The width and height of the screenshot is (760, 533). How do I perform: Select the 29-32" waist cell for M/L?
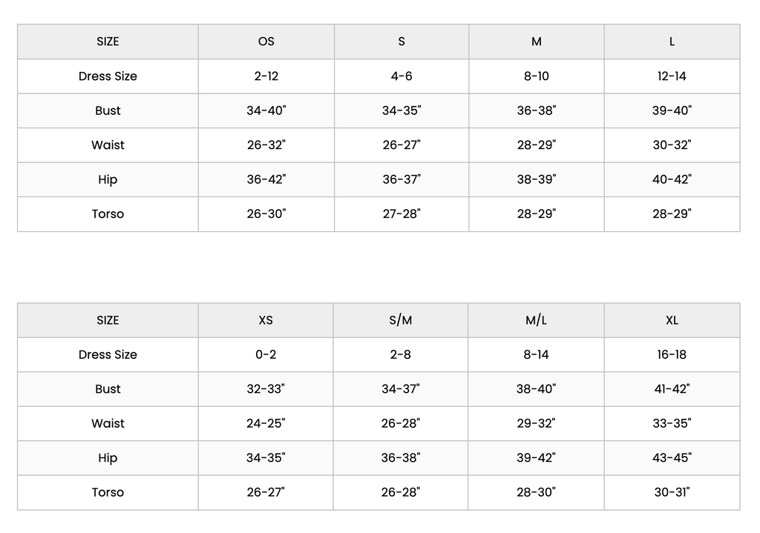point(536,423)
